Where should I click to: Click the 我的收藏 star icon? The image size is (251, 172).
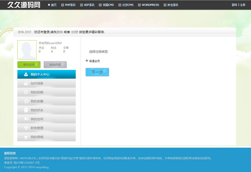(26, 101)
